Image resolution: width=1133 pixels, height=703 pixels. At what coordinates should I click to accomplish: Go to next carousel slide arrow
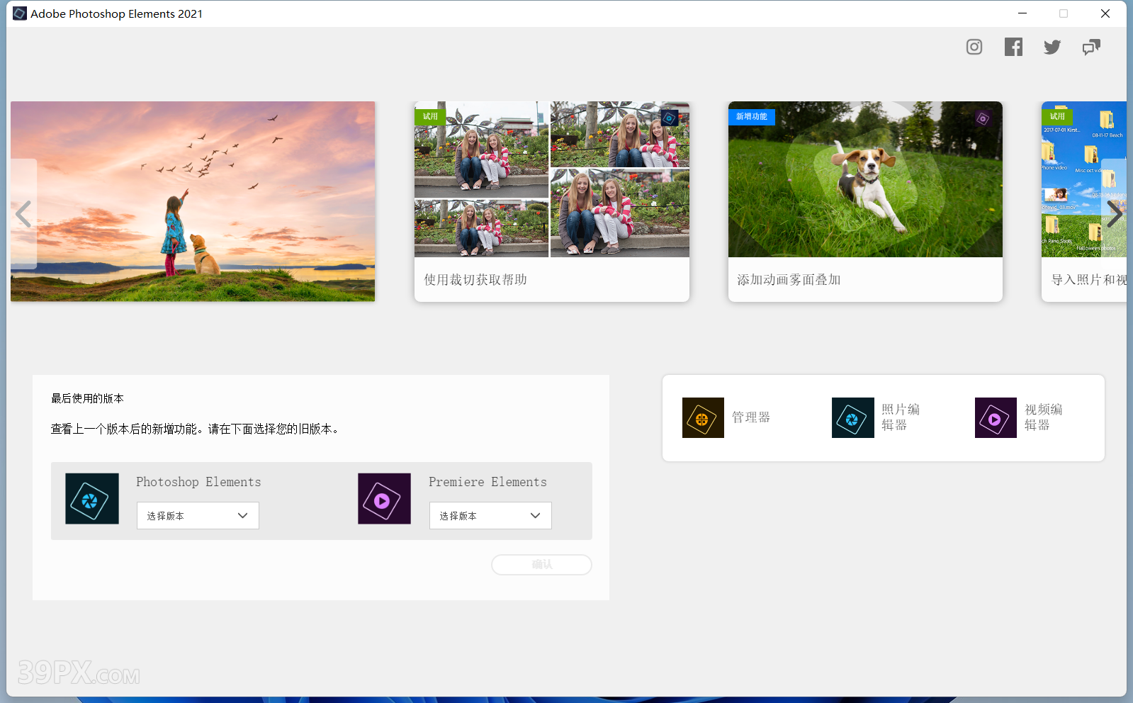[x=1115, y=213]
